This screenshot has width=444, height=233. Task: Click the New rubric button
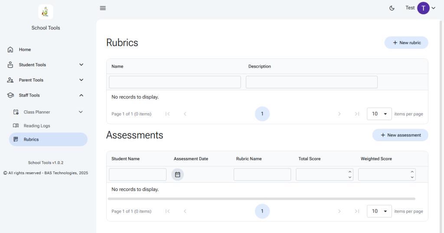click(x=406, y=43)
